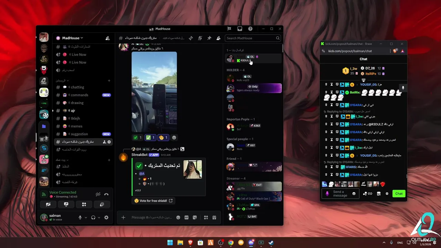The height and width of the screenshot is (248, 441).
Task: Open the Nitro gift icon in message bar
Action: pos(214,217)
